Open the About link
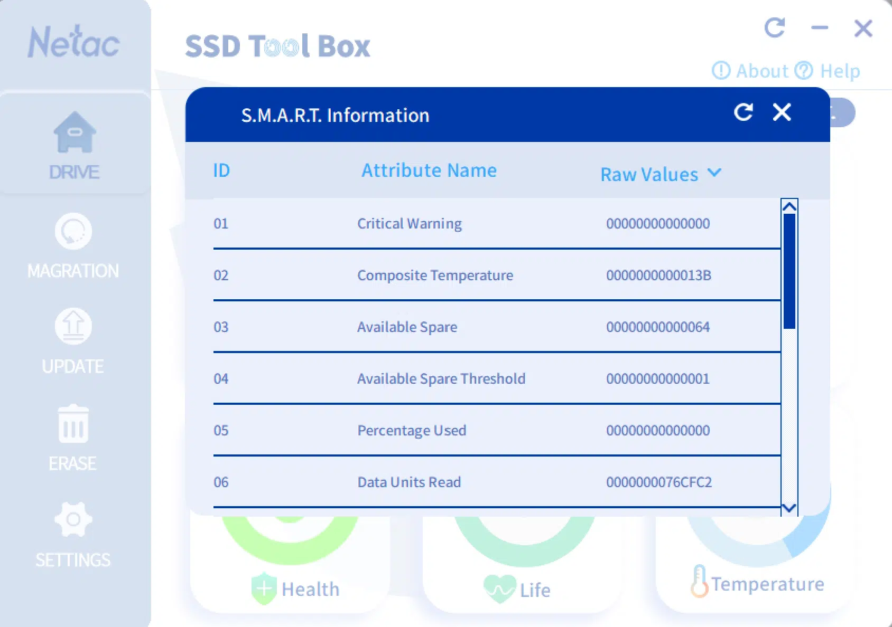 pos(750,71)
